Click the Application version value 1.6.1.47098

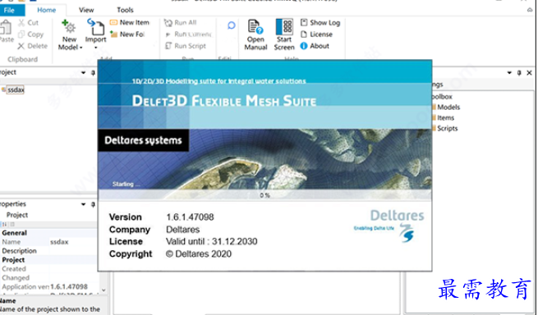69,287
